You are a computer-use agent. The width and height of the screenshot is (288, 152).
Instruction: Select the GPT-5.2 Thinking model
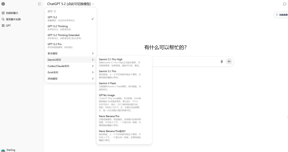tap(71, 28)
